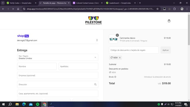Image resolution: width=190 pixels, height=107 pixels.
Task: Launch Microsoft Edge from taskbar
Action: point(24,104)
